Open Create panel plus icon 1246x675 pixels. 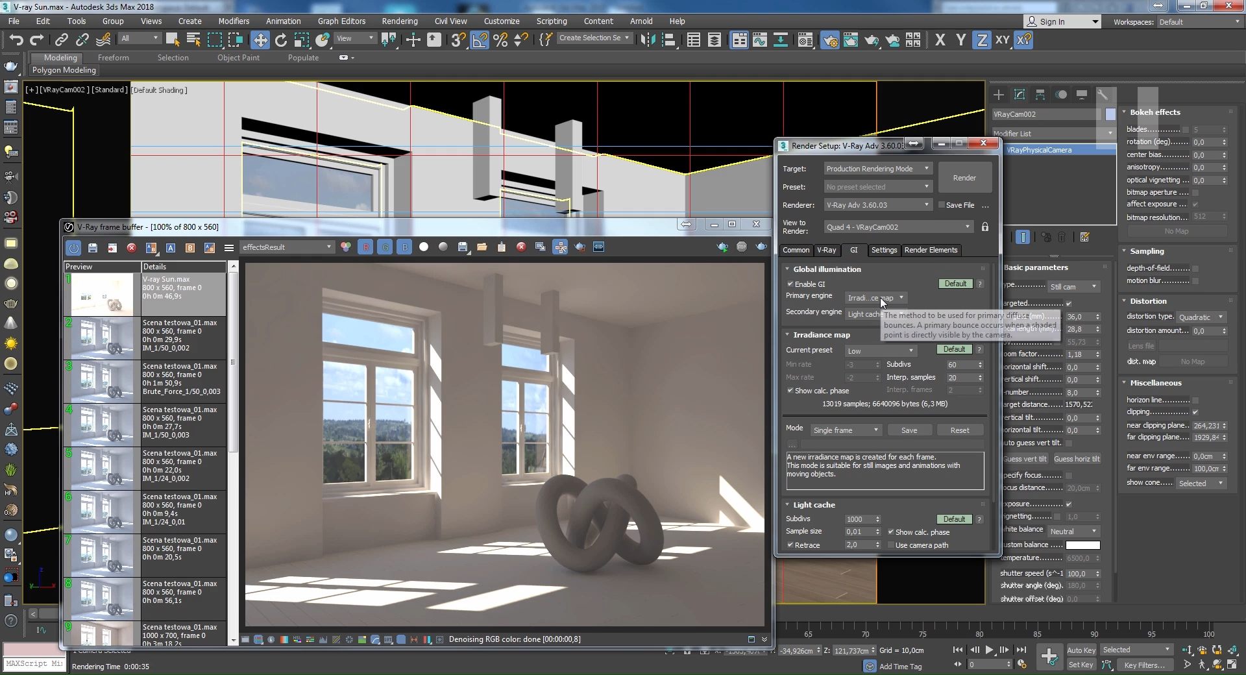click(x=999, y=95)
